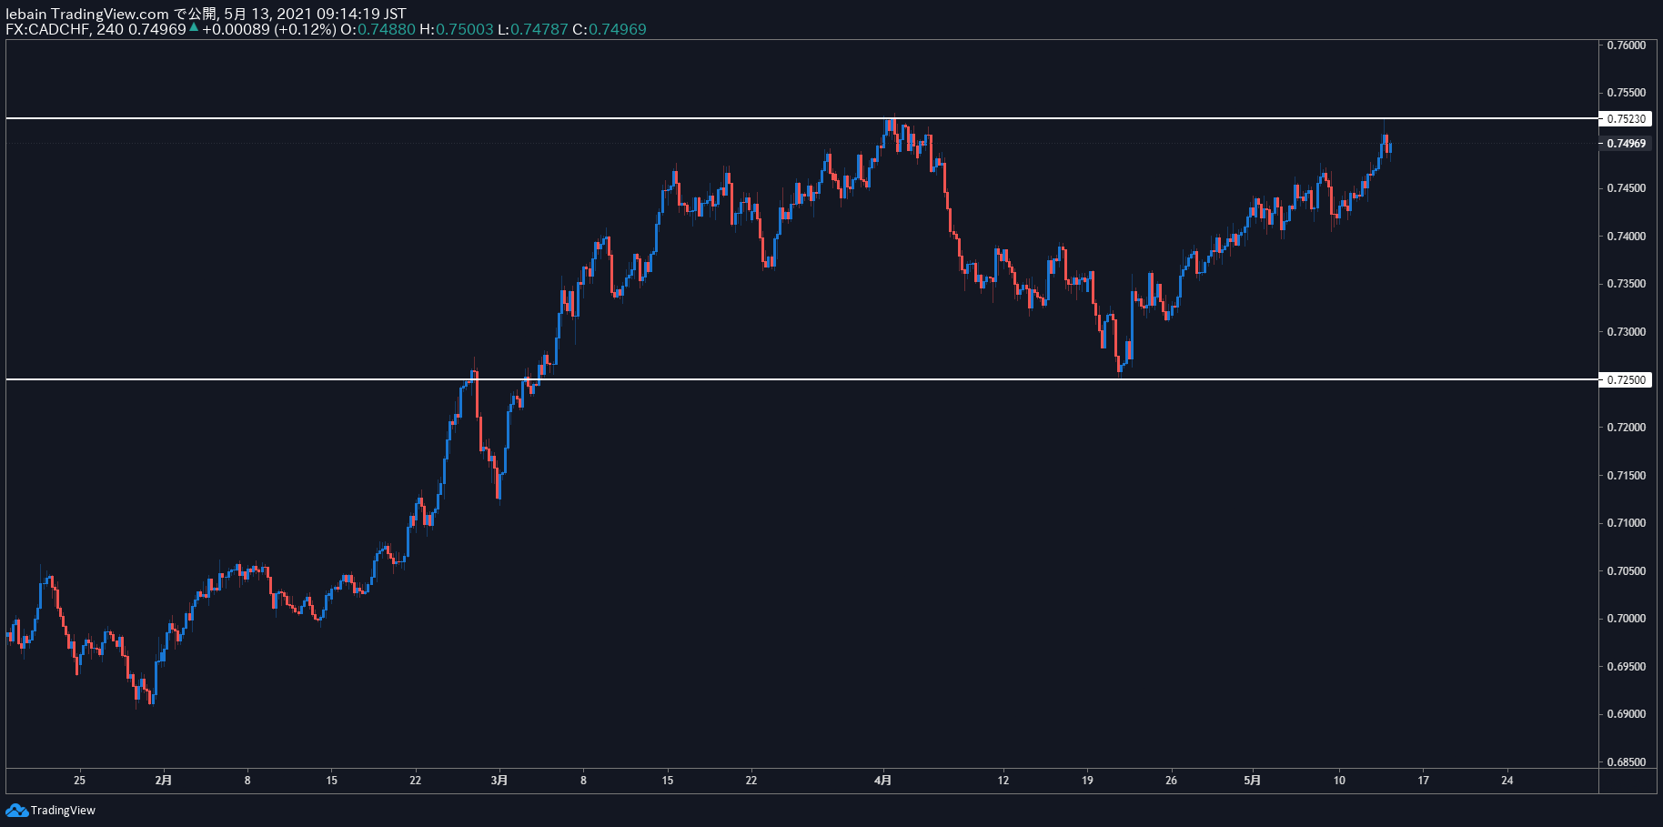This screenshot has width=1663, height=827.
Task: Click the open value 0.74880
Action: click(386, 29)
